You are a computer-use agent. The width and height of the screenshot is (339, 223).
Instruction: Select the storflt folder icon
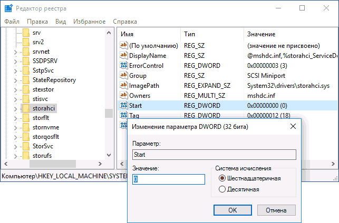[x=26, y=118]
